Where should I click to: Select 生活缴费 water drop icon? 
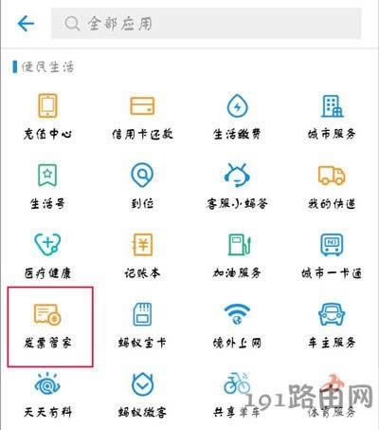[238, 105]
